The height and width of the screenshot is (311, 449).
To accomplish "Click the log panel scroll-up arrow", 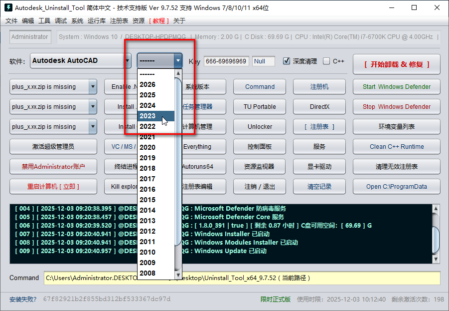I will pos(436,208).
